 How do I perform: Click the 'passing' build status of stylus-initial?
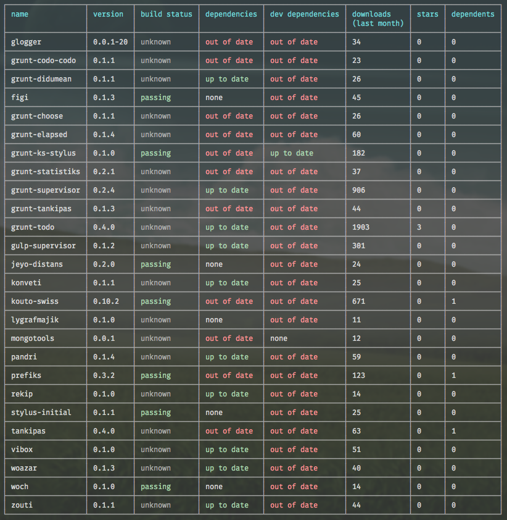[155, 413]
